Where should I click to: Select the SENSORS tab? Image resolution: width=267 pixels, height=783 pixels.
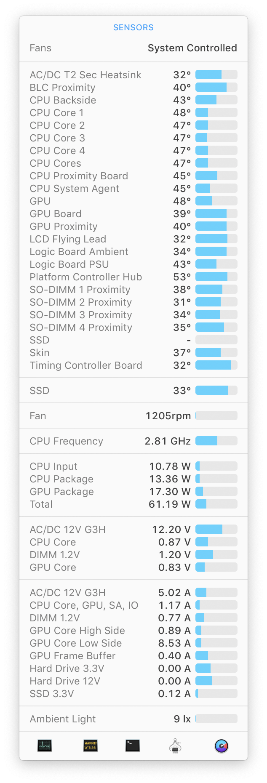pyautogui.click(x=133, y=27)
